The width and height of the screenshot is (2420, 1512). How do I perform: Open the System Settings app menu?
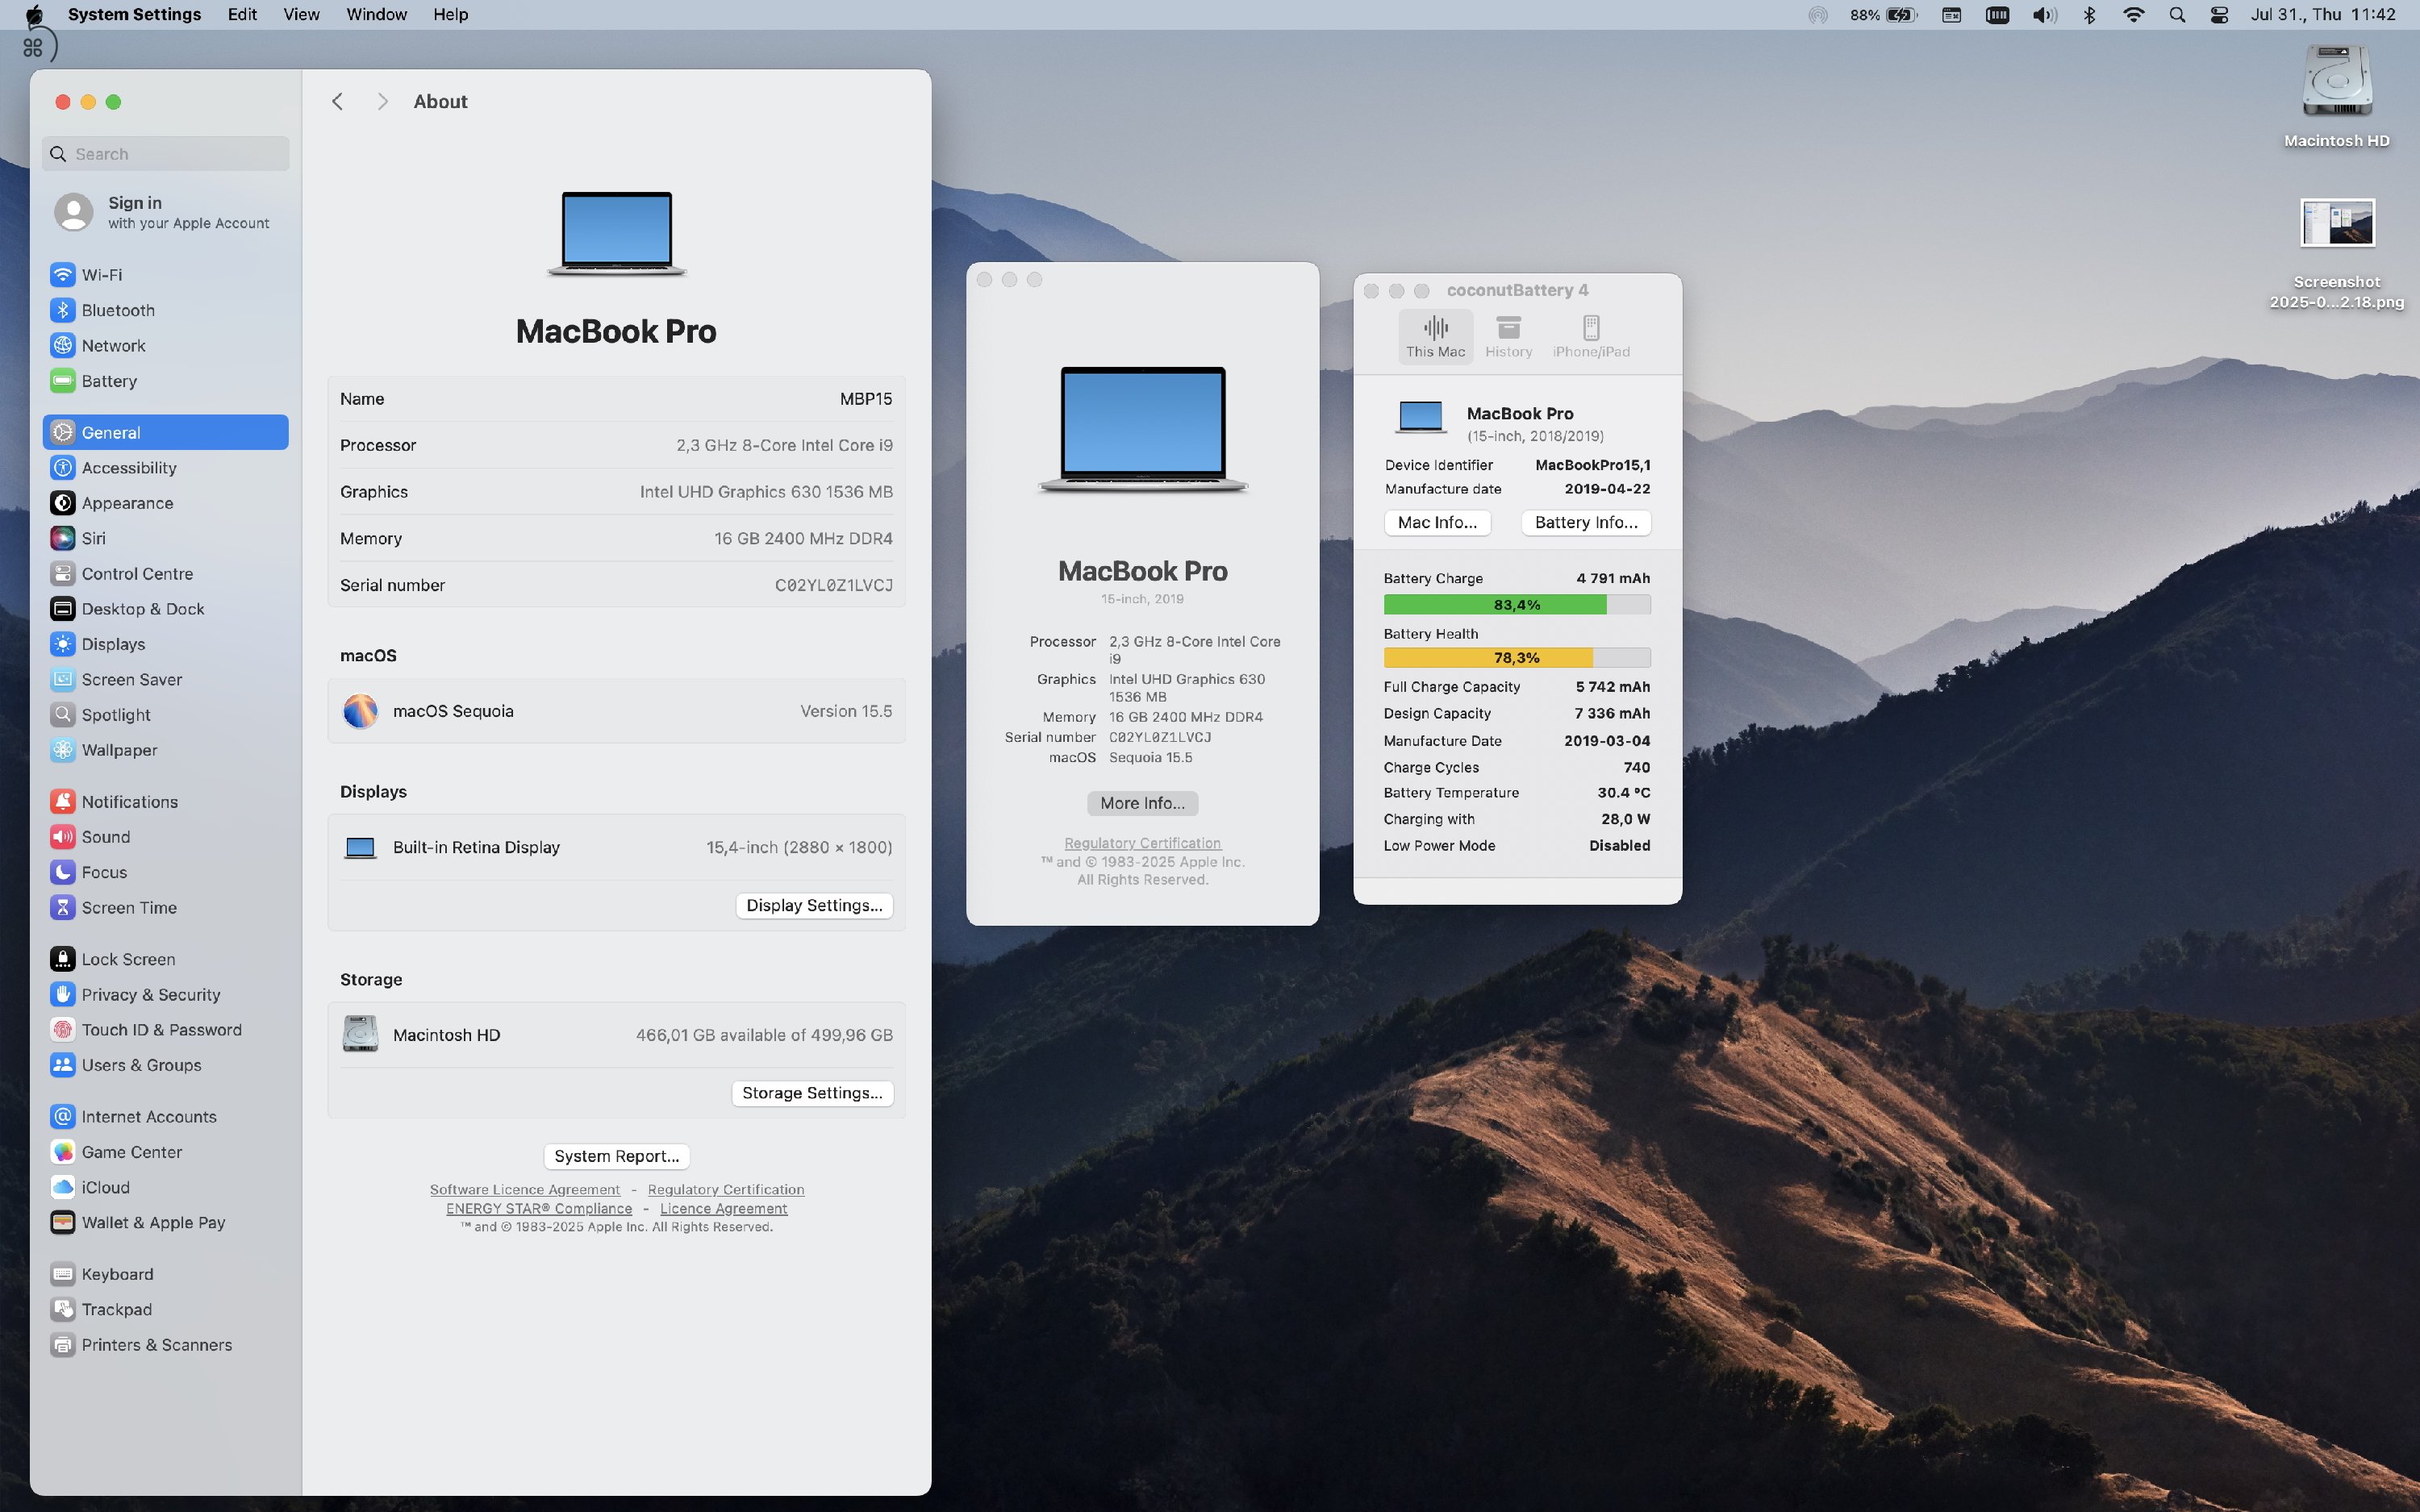click(134, 14)
